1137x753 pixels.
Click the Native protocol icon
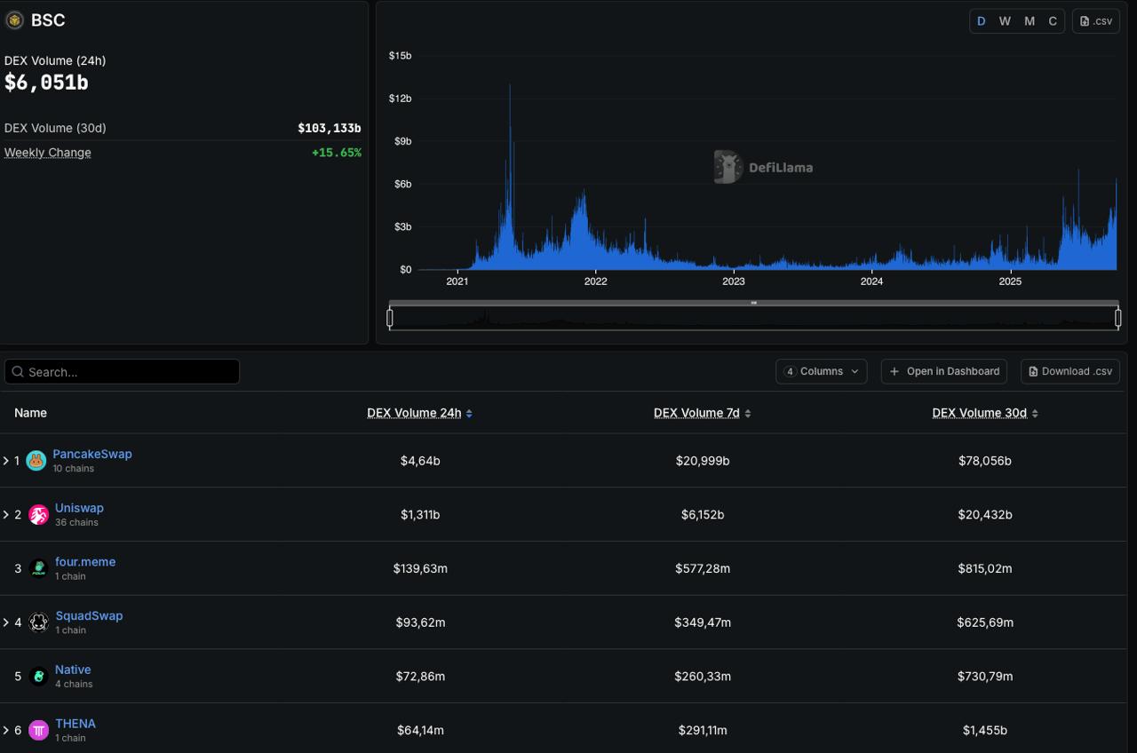[x=38, y=677]
